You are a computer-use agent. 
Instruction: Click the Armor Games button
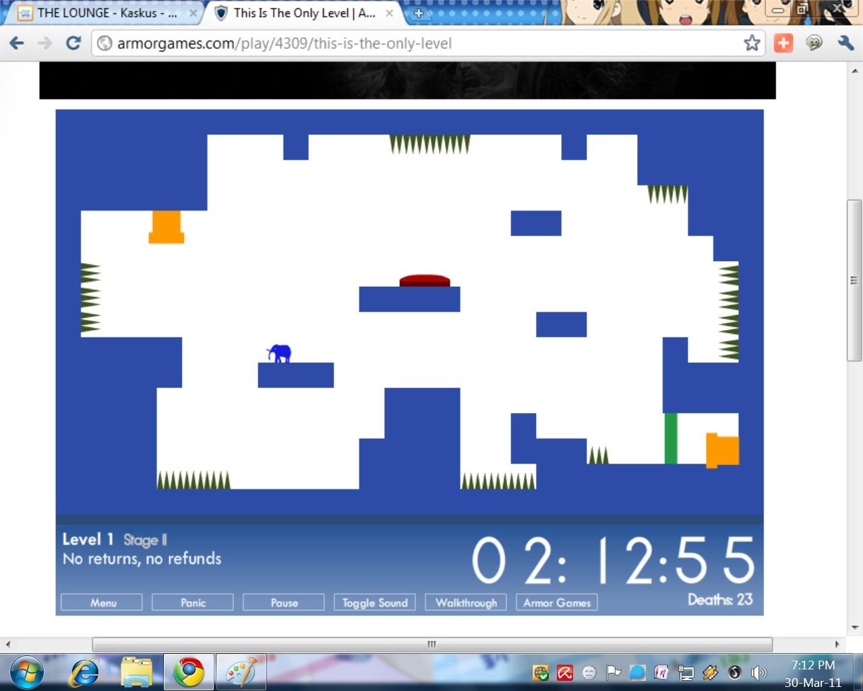click(557, 603)
